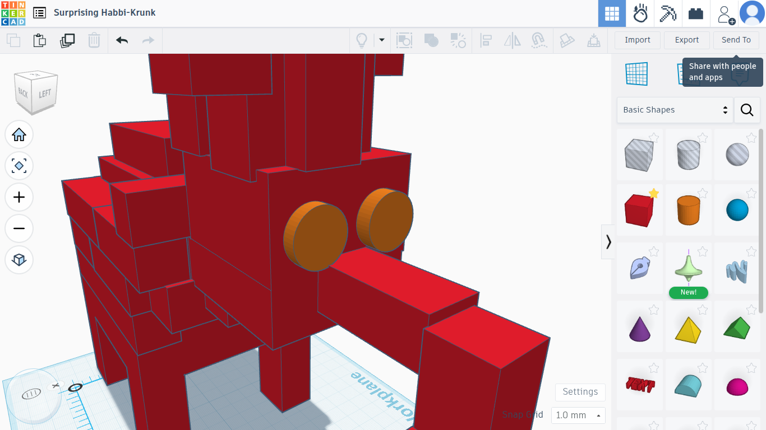
Task: Open the Basic Shapes category dropdown
Action: coord(675,110)
